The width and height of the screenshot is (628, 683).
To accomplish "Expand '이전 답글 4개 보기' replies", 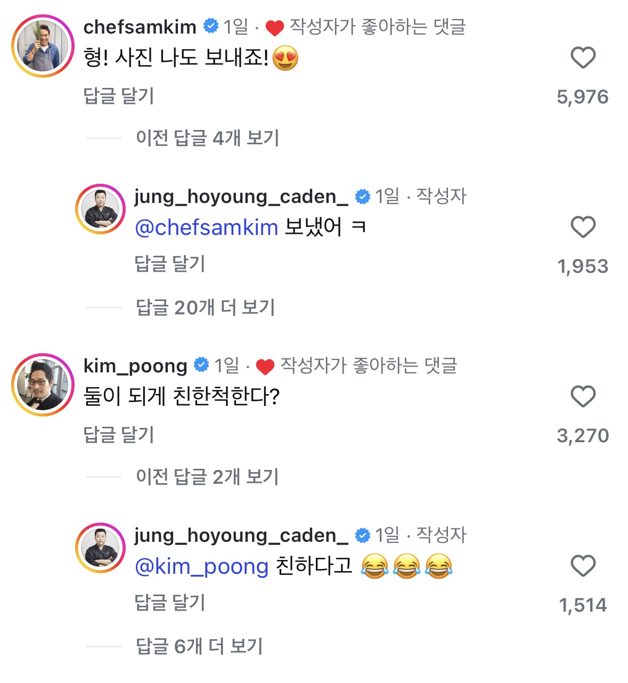I will pyautogui.click(x=207, y=138).
